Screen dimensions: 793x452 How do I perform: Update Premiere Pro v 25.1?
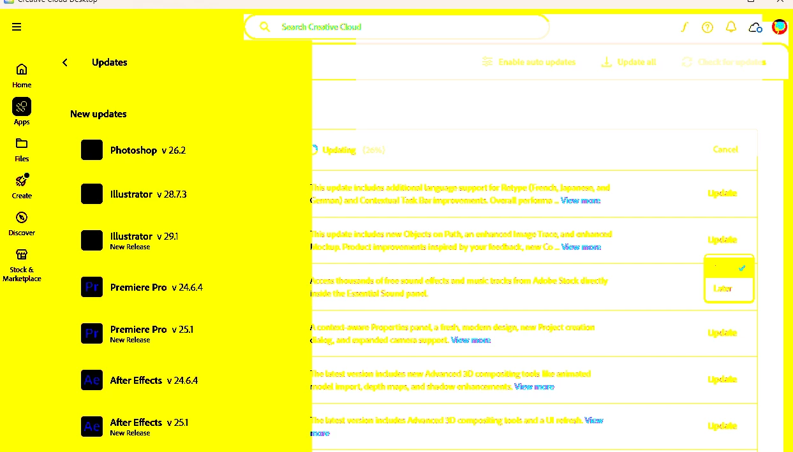pyautogui.click(x=722, y=333)
